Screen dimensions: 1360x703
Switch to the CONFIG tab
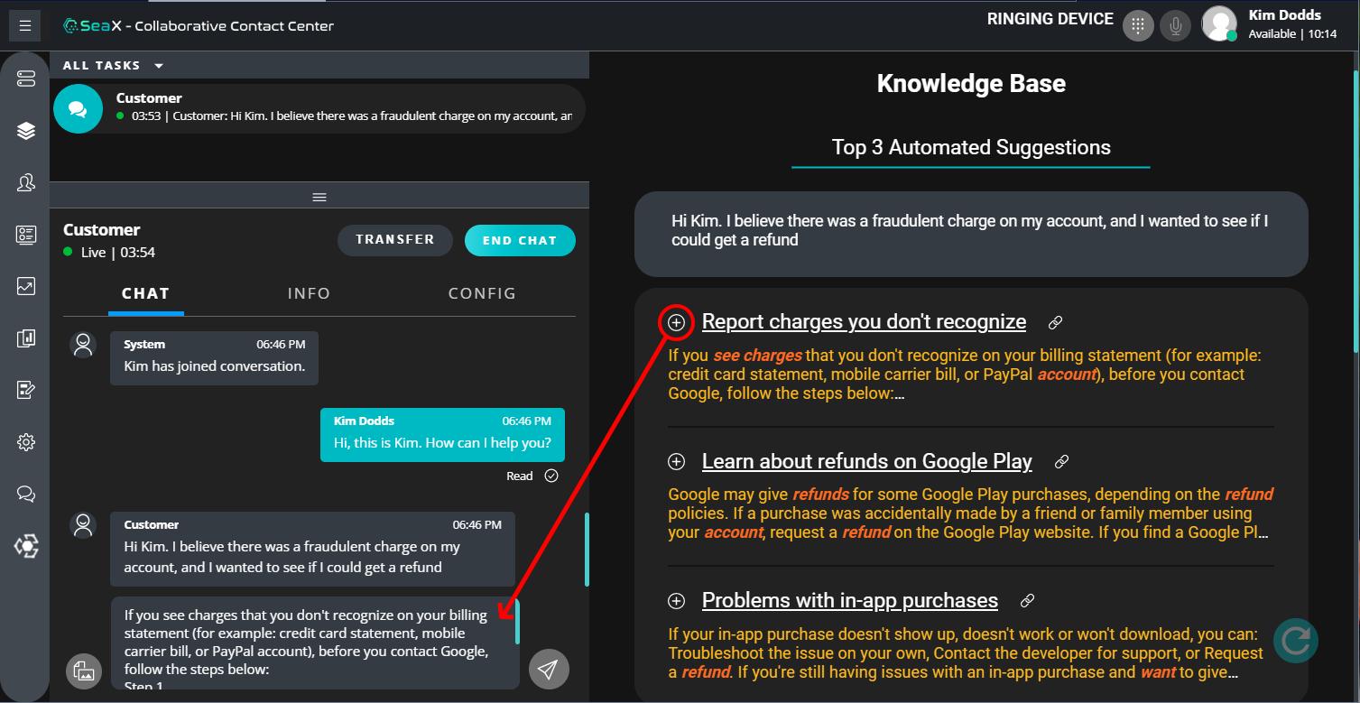click(x=482, y=293)
